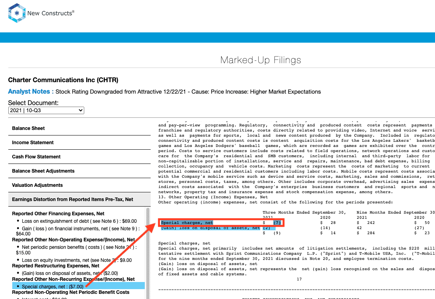Click Reported Other Non-Operating Expense/(Income), Net heading
Screen dimensions: 435x299
(73, 240)
